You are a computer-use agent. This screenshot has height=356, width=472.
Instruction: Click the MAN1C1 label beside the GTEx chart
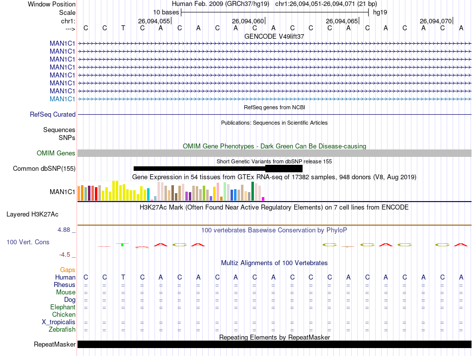62,192
